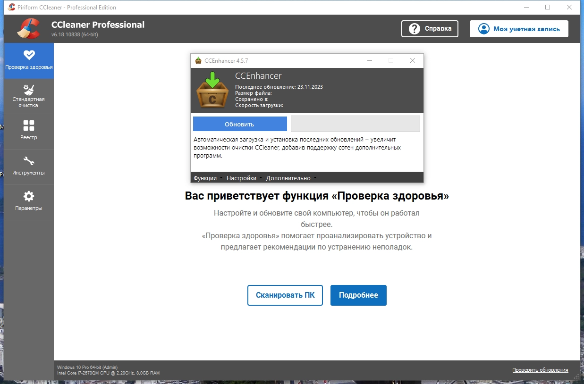This screenshot has width=584, height=384.
Task: Click the CCleaner logo in the header
Action: pos(28,28)
